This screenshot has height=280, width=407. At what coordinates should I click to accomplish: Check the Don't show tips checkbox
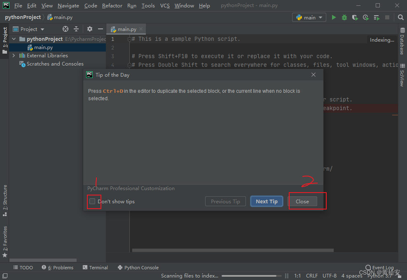(x=92, y=201)
